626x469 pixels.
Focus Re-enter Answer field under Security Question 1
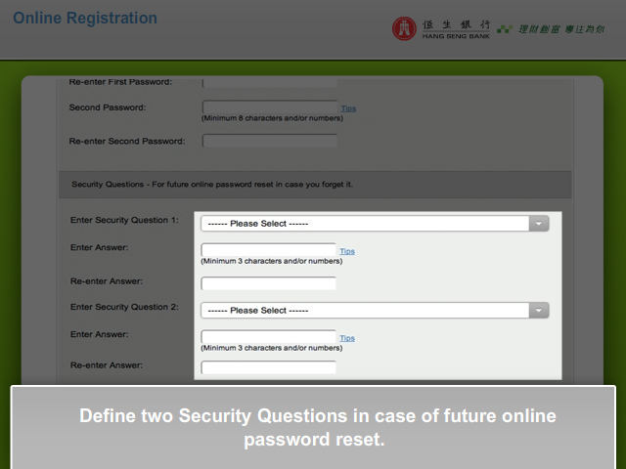click(x=268, y=283)
